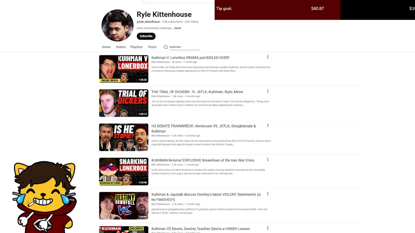
Task: Open the Posts tab
Action: coord(152,47)
